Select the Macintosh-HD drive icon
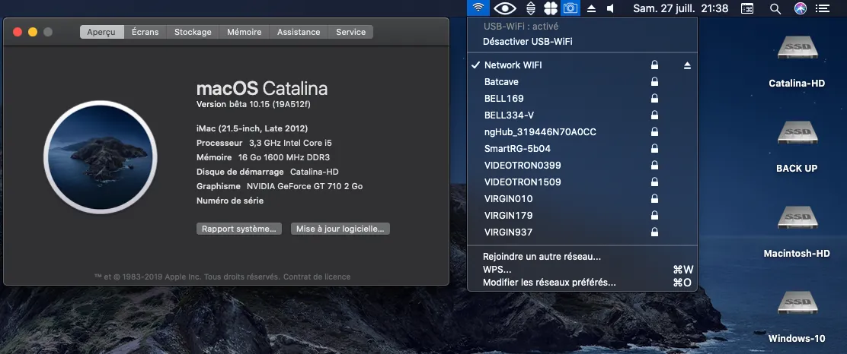Viewport: 847px width, 354px height. tap(797, 217)
